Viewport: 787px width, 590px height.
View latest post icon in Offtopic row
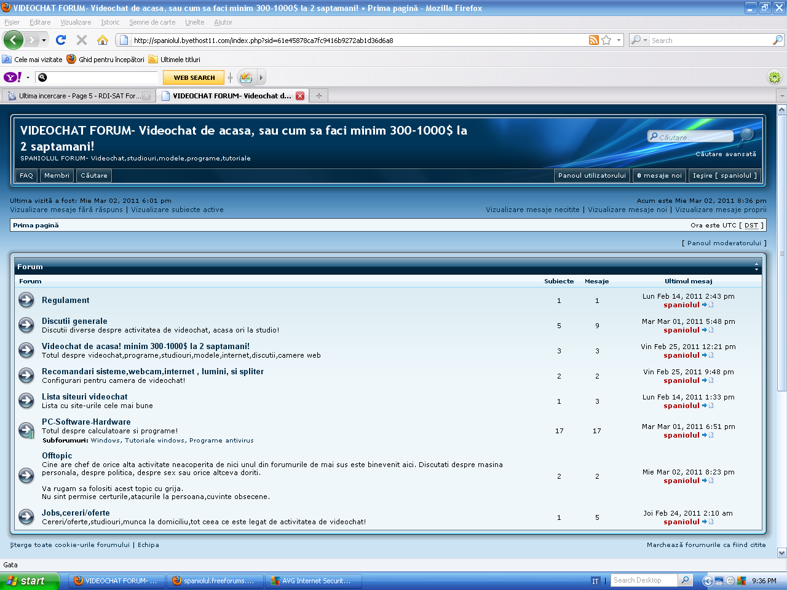(708, 481)
